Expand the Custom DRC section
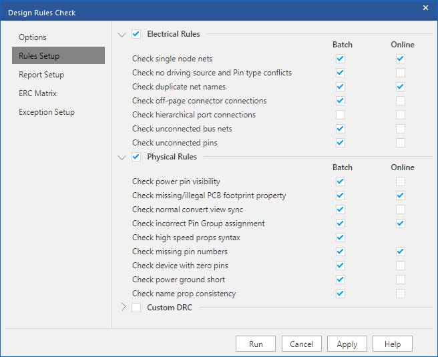Screen dimensions: 438x357 [x=124, y=307]
